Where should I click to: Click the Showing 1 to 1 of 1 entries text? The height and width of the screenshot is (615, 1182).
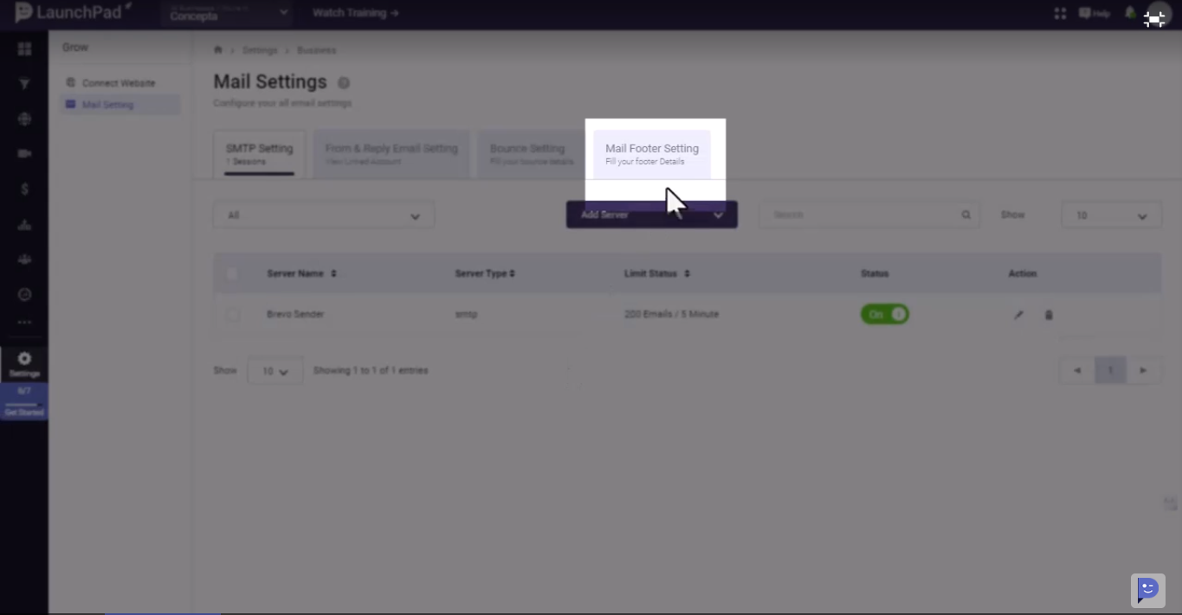click(371, 370)
